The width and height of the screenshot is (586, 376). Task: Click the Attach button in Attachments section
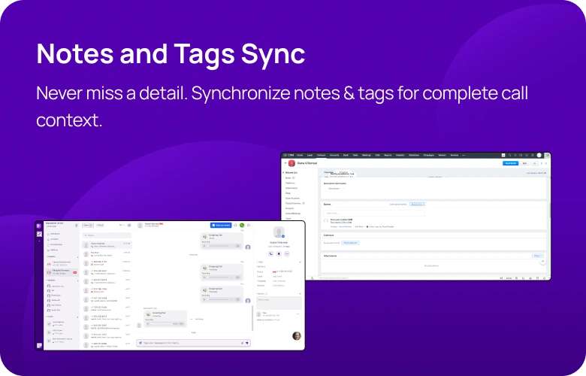pos(537,256)
